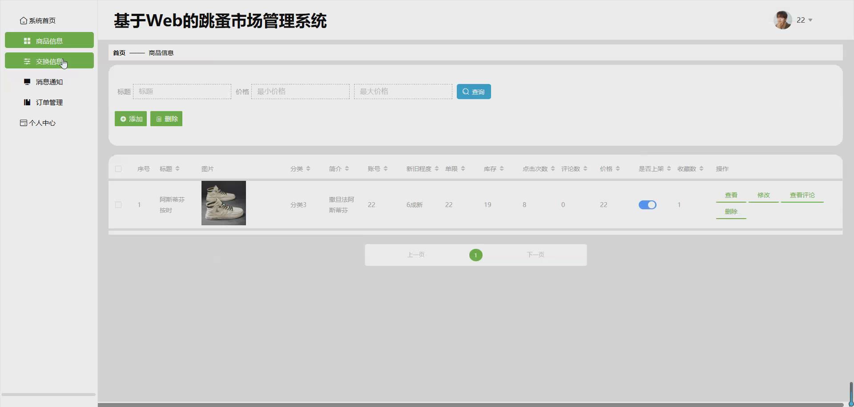Click 商品信息 in the breadcrumb trail
The height and width of the screenshot is (407, 854).
pyautogui.click(x=161, y=52)
